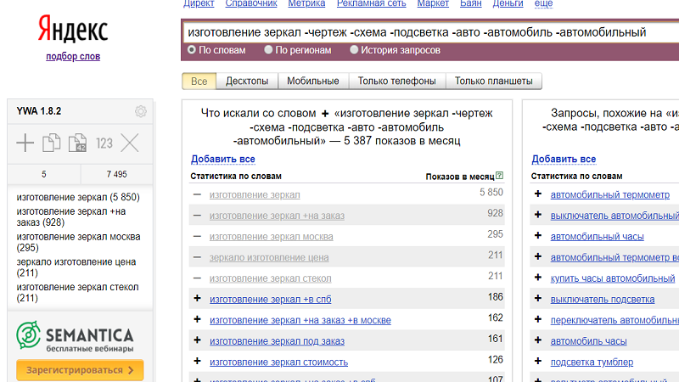Add 'автомобиль часы' with plus icon

point(538,340)
